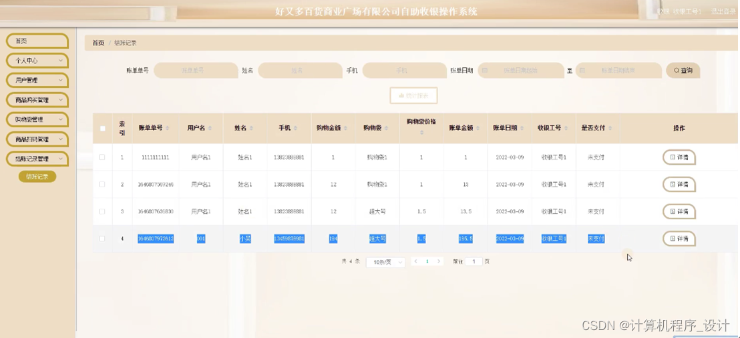The height and width of the screenshot is (338, 740).
Task: Click the 前往 page number input
Action: click(x=474, y=261)
